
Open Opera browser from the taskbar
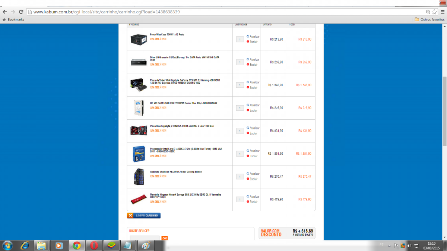coord(94,245)
